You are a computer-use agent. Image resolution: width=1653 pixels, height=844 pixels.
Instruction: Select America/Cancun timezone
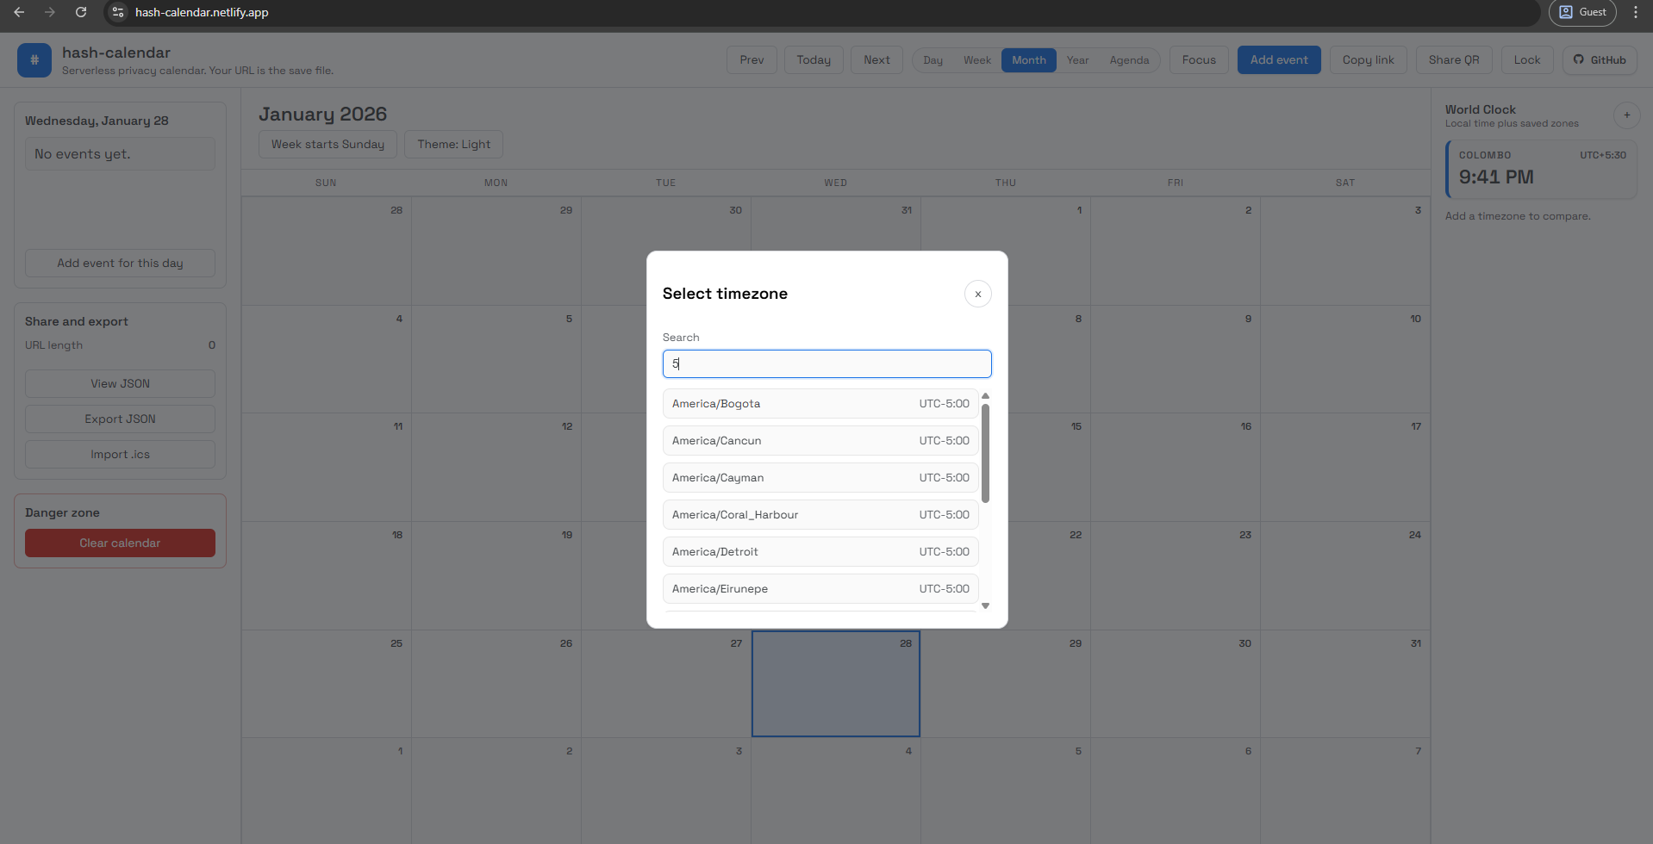click(x=820, y=440)
